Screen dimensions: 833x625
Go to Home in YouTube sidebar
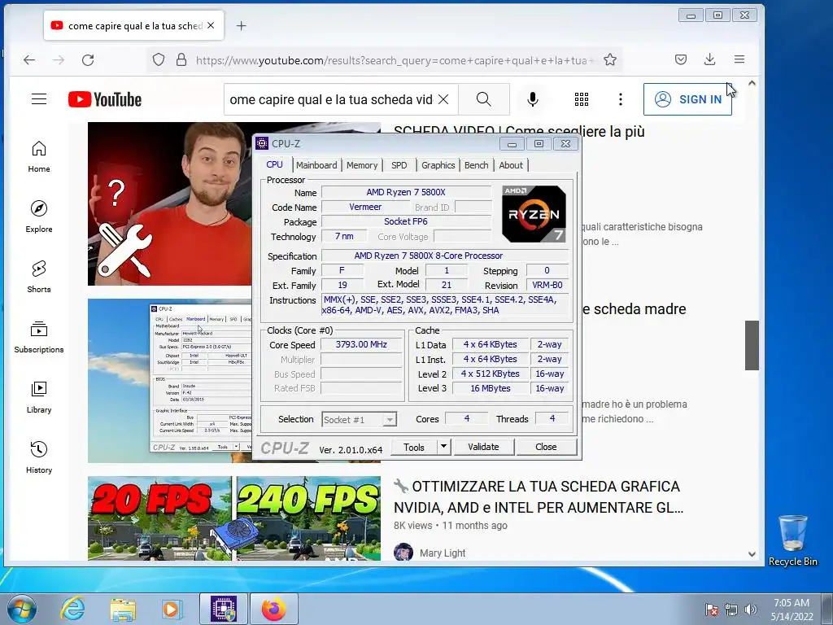(x=39, y=157)
